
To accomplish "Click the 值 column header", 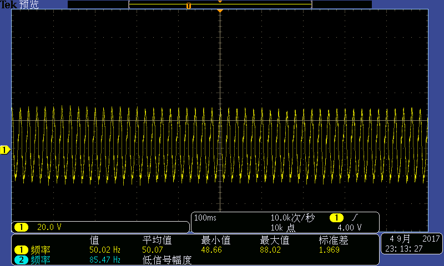I will click(x=94, y=241).
